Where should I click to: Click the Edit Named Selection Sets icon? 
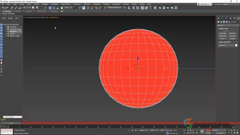(x=105, y=8)
